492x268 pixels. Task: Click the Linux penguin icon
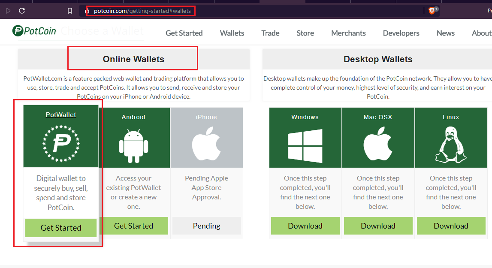tap(451, 145)
